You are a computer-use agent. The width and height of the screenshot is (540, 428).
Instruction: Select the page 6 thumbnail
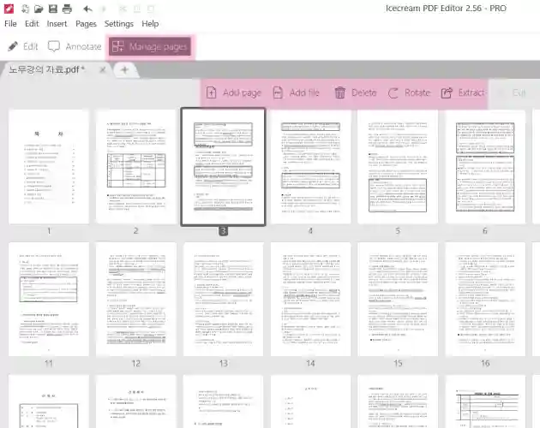(485, 167)
